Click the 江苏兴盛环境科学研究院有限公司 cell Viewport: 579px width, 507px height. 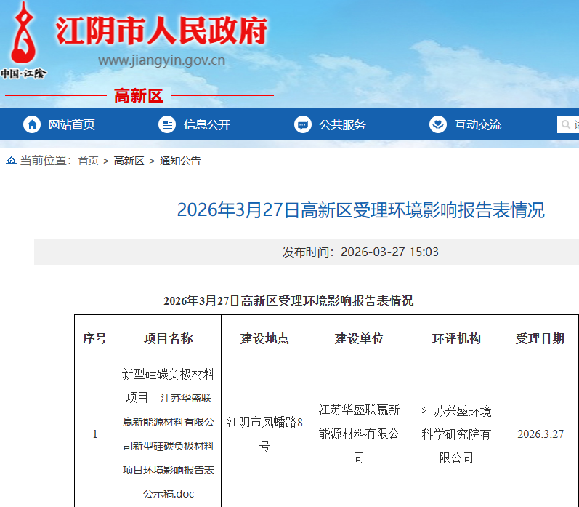(456, 434)
